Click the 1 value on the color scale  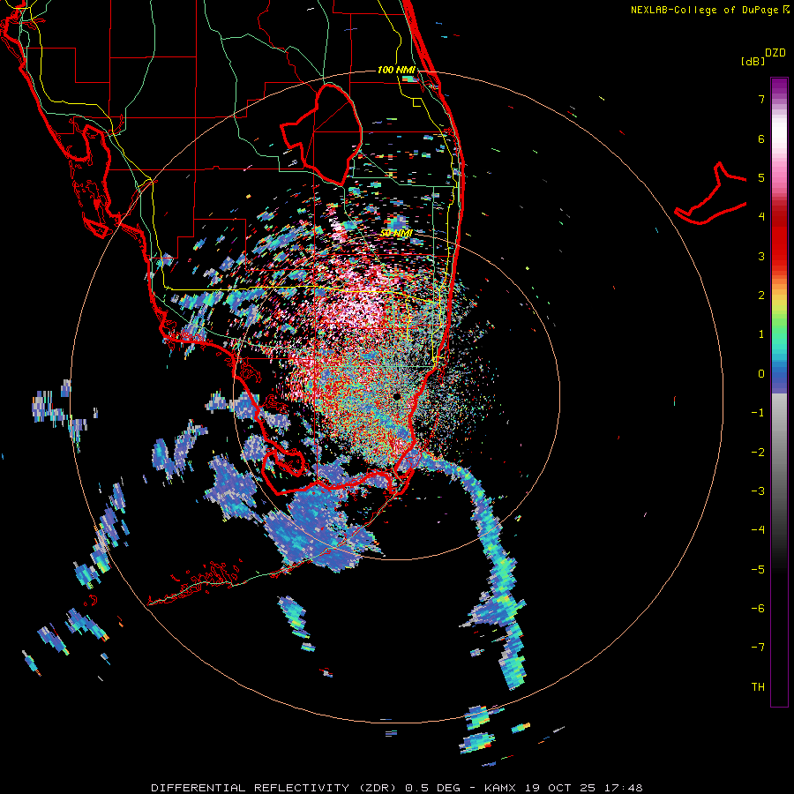coord(761,334)
